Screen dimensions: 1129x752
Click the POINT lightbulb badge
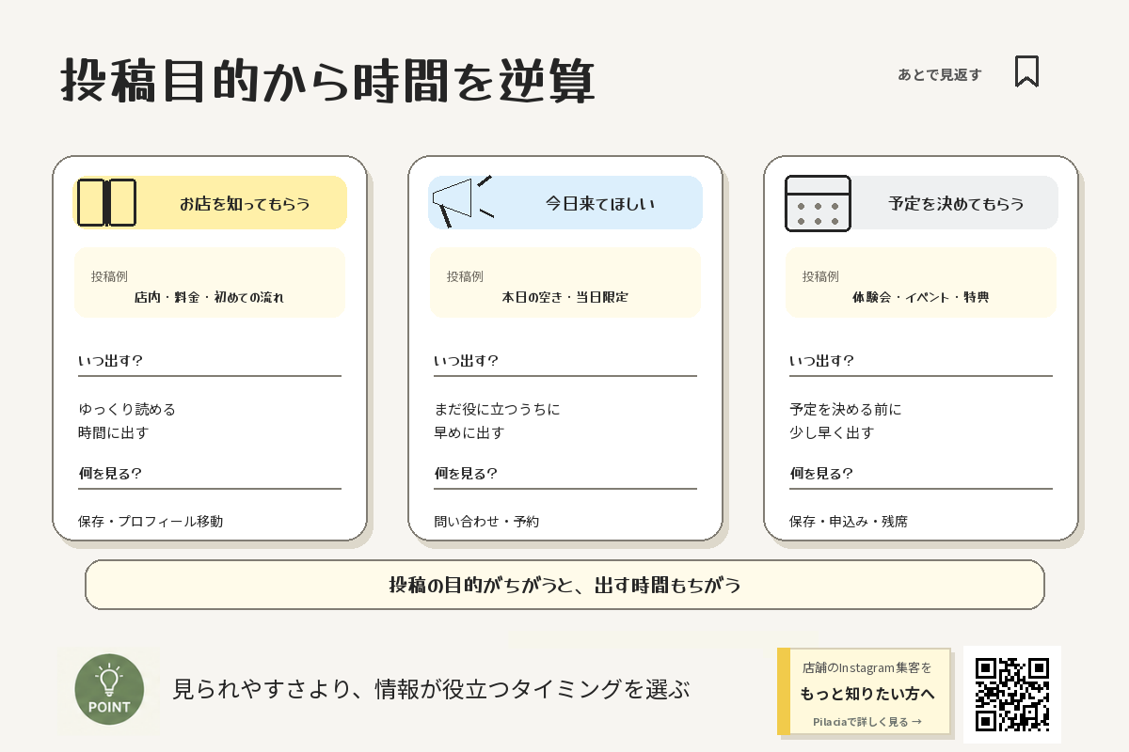click(109, 689)
